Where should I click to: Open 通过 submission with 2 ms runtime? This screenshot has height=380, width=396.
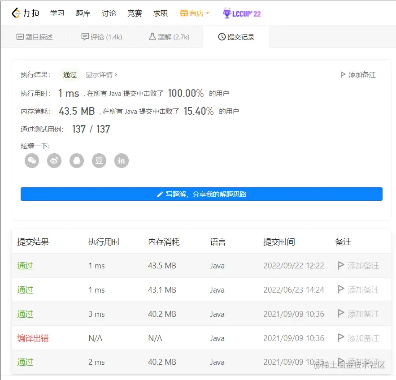tap(25, 362)
